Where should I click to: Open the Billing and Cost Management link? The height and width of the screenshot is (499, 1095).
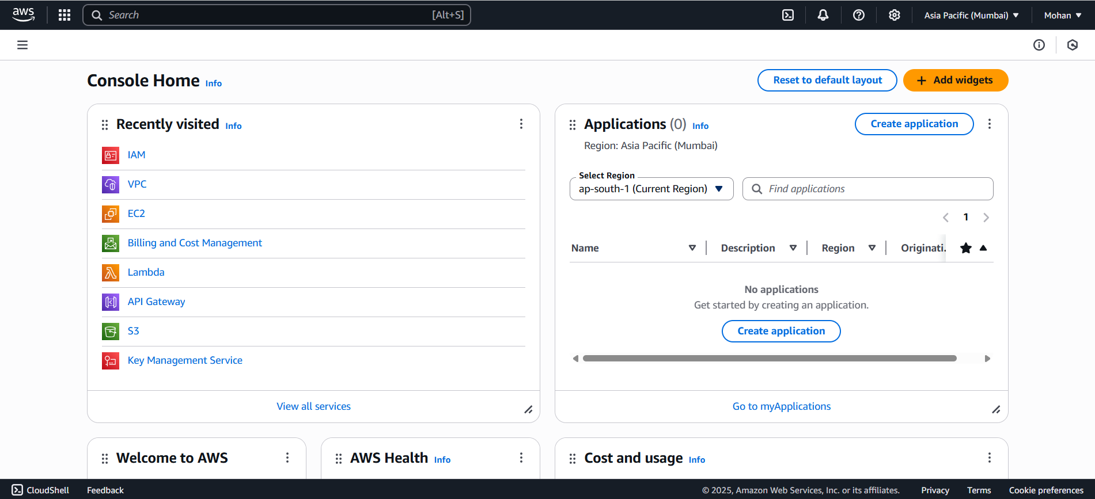(195, 243)
